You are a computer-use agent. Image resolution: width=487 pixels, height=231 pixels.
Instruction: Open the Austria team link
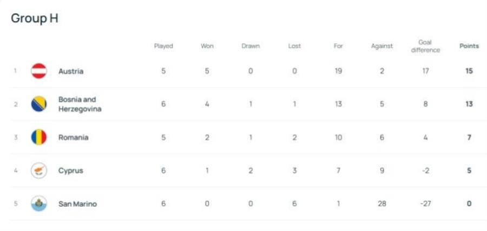(71, 71)
